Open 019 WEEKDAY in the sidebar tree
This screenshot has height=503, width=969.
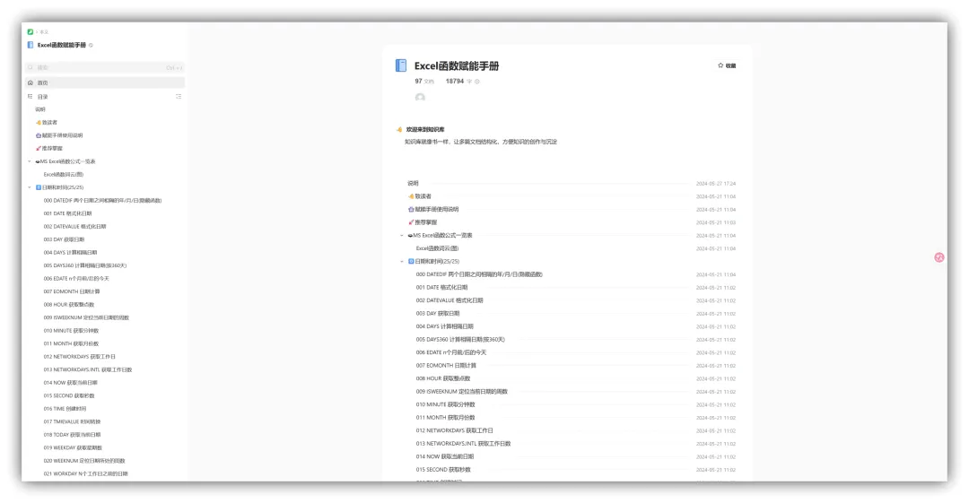point(73,447)
